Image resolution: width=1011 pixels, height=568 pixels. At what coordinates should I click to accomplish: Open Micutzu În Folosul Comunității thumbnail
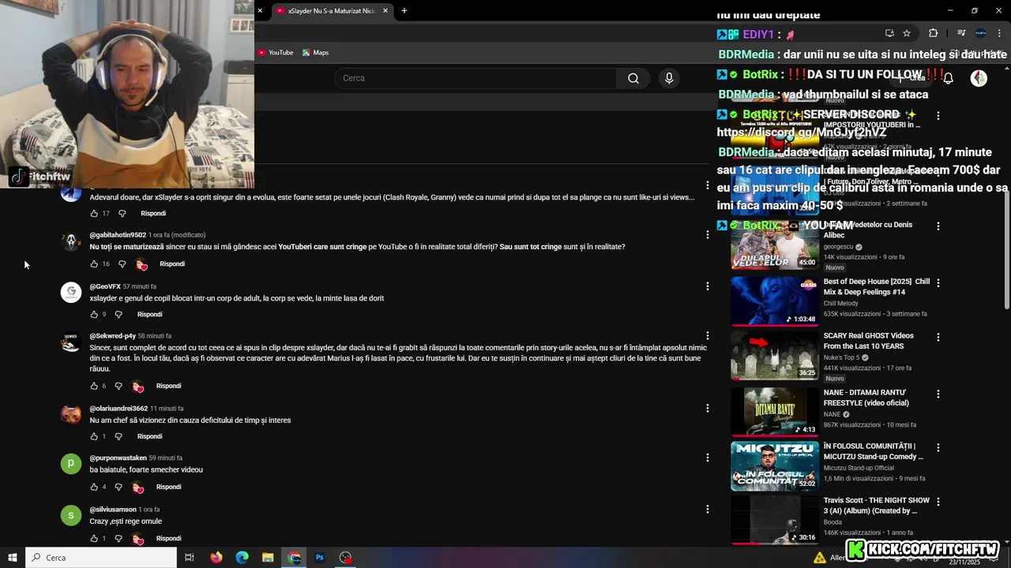pos(775,465)
